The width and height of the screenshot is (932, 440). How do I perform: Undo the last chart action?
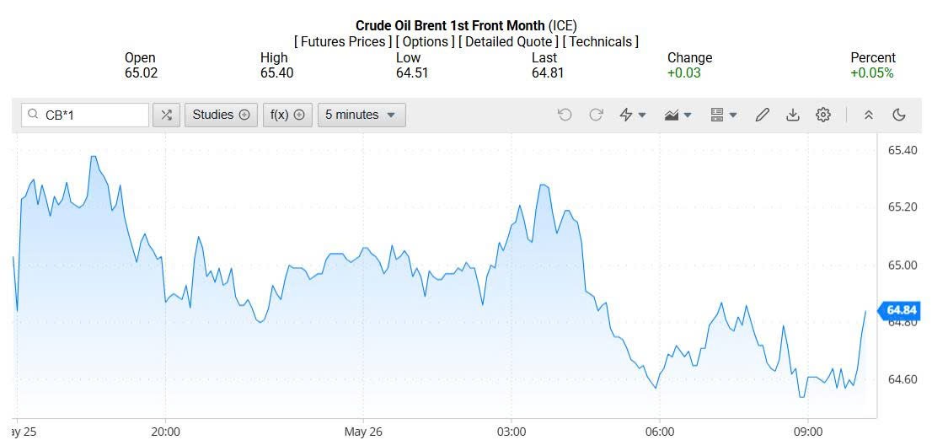[x=565, y=115]
